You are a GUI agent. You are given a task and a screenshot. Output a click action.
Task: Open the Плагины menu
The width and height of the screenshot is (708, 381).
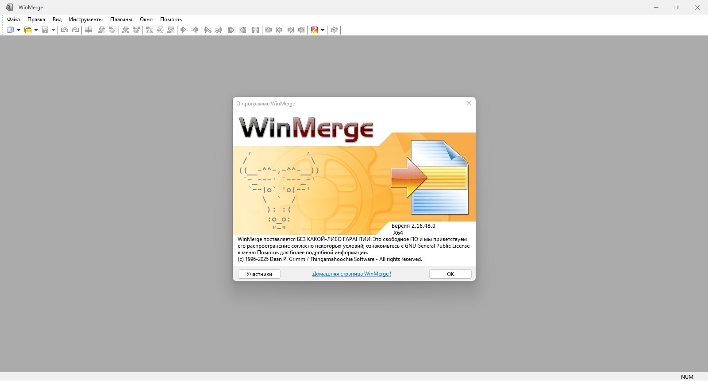coord(121,19)
